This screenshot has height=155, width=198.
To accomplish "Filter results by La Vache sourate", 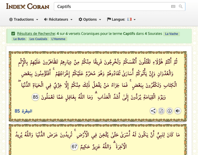I will pos(171,34).
